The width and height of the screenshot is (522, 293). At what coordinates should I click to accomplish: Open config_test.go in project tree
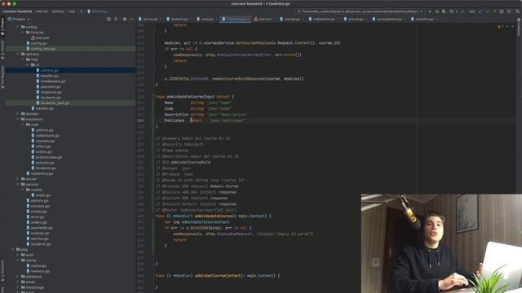coord(42,49)
